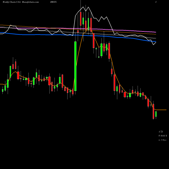
Task: Click the tallest green breakout candle
Action: click(75, 66)
